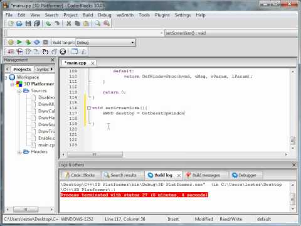Click the green Run arrow icon
Image resolution: width=301 pixels, height=226 pixels.
[19, 43]
